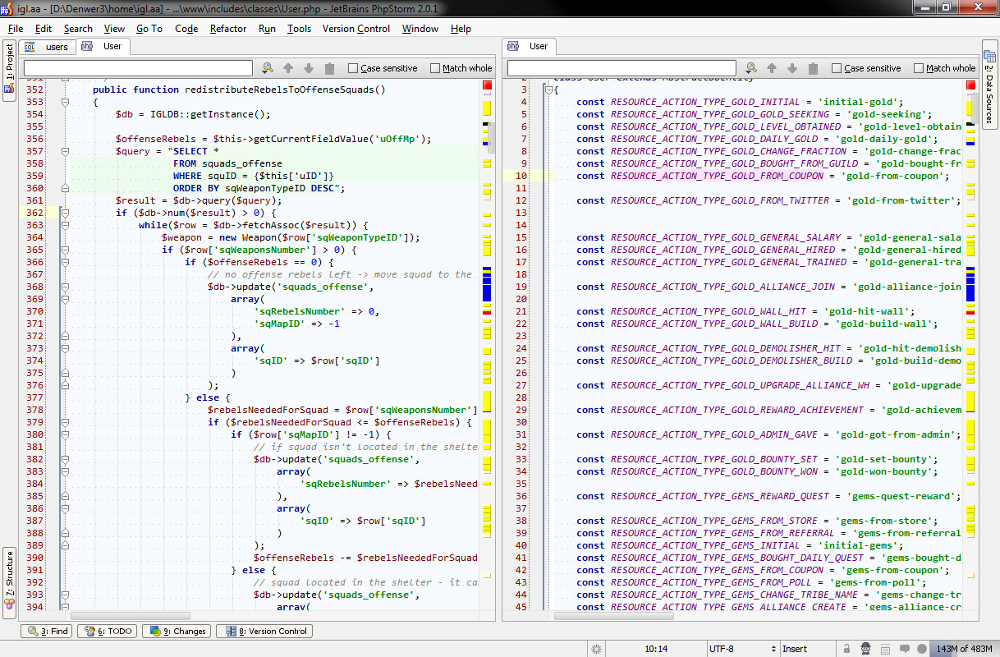Click the red error indicator atop right editor stripe
1000x657 pixels.
[970, 85]
